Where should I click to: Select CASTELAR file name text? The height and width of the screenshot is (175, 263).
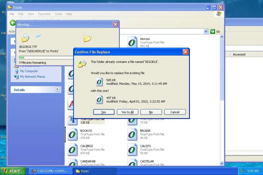pyautogui.click(x=147, y=161)
